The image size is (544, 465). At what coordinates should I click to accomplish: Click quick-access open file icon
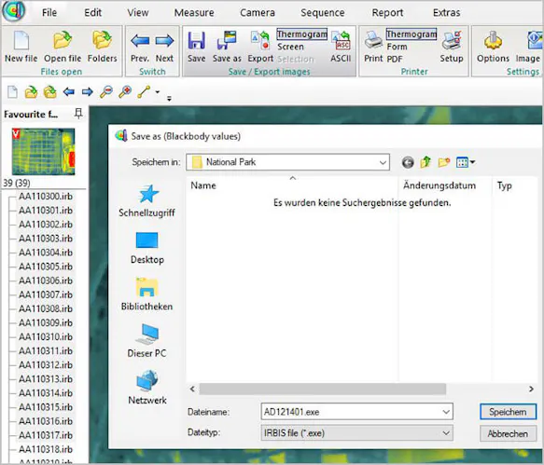click(31, 92)
